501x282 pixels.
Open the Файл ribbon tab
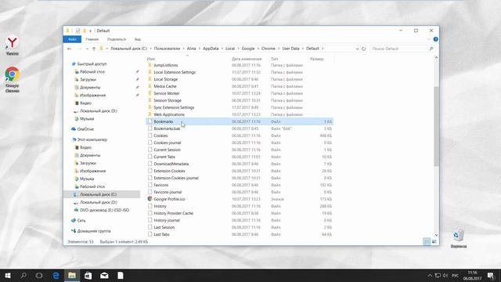[x=72, y=39]
